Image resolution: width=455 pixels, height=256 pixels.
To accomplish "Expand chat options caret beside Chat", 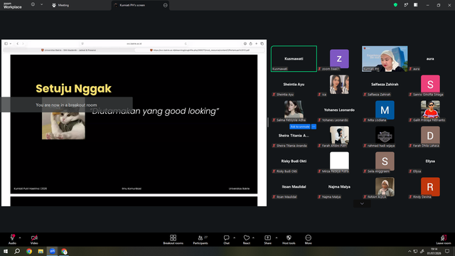I will pyautogui.click(x=234, y=238).
